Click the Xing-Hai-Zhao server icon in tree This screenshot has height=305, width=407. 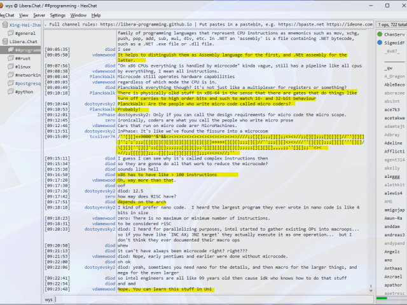(4, 24)
